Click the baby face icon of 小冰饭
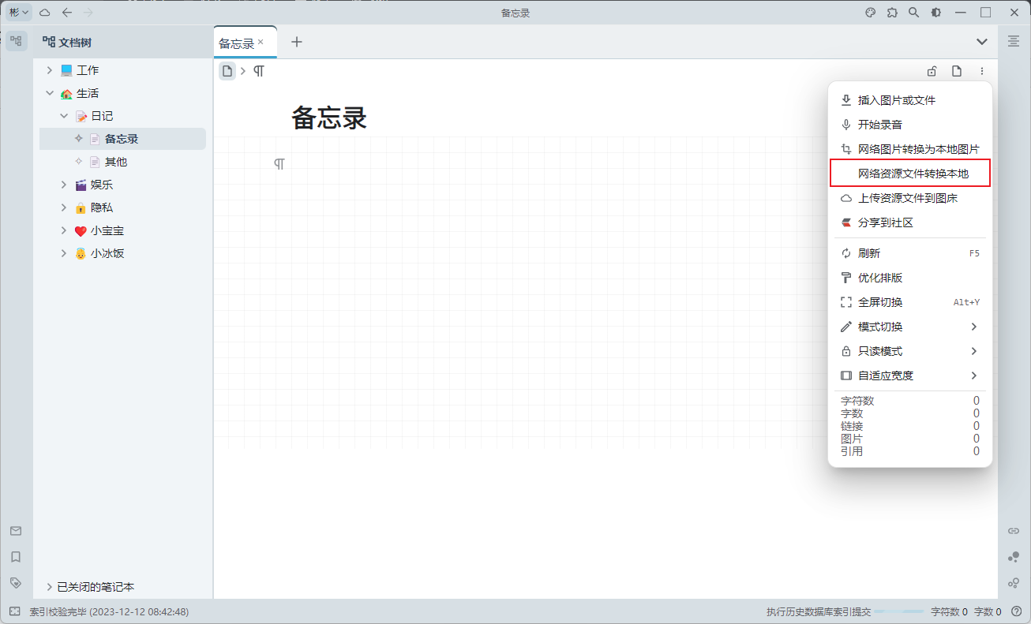Screen dimensions: 1031x624 click(81, 254)
